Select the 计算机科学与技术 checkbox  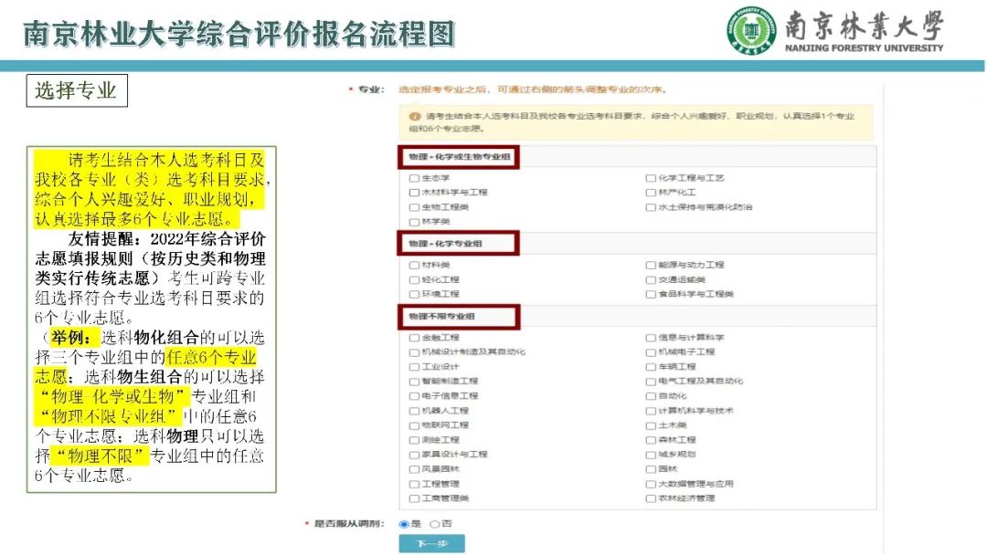[651, 411]
